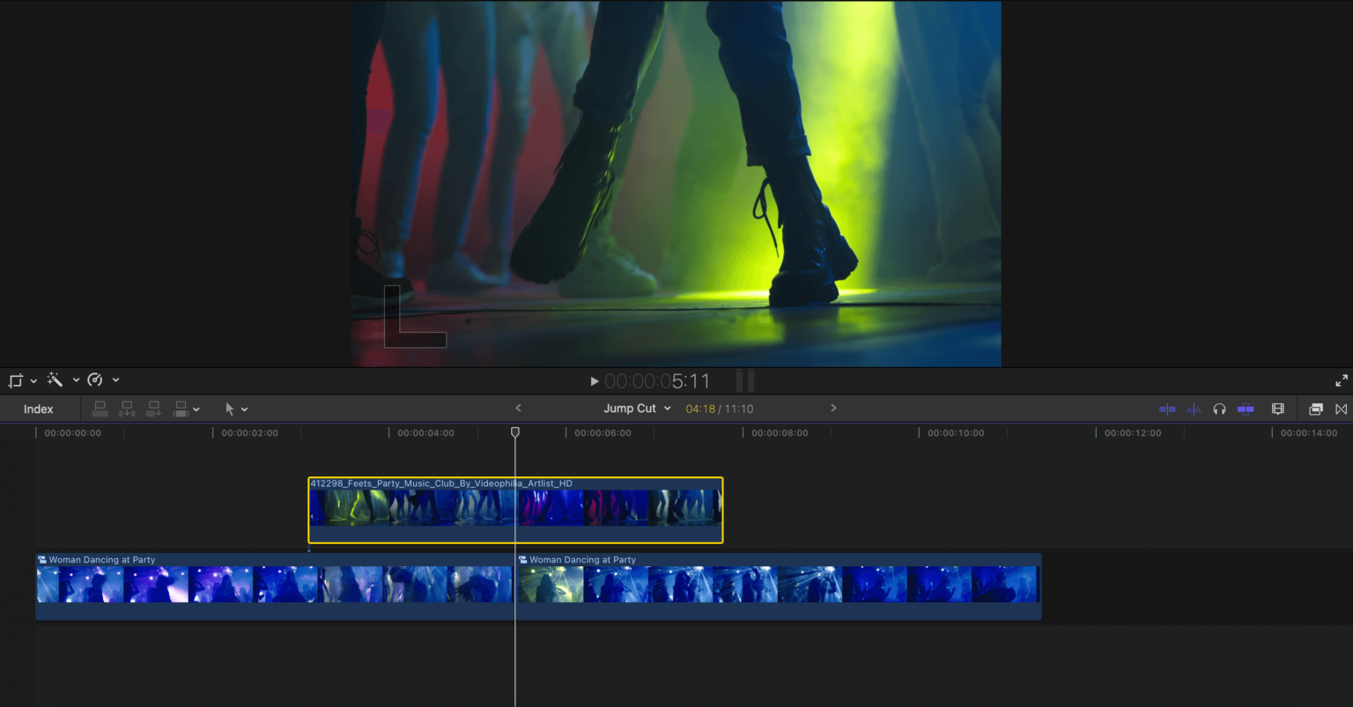Open the Effects browser icon
Image resolution: width=1353 pixels, height=707 pixels.
1316,409
